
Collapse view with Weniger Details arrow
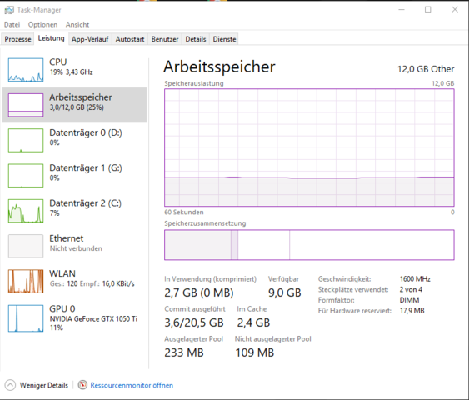[10, 385]
